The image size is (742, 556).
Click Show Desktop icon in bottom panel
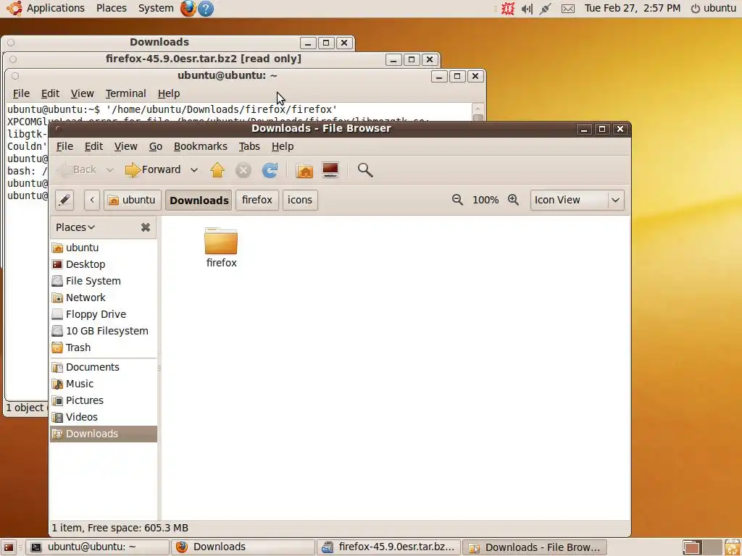[9, 547]
